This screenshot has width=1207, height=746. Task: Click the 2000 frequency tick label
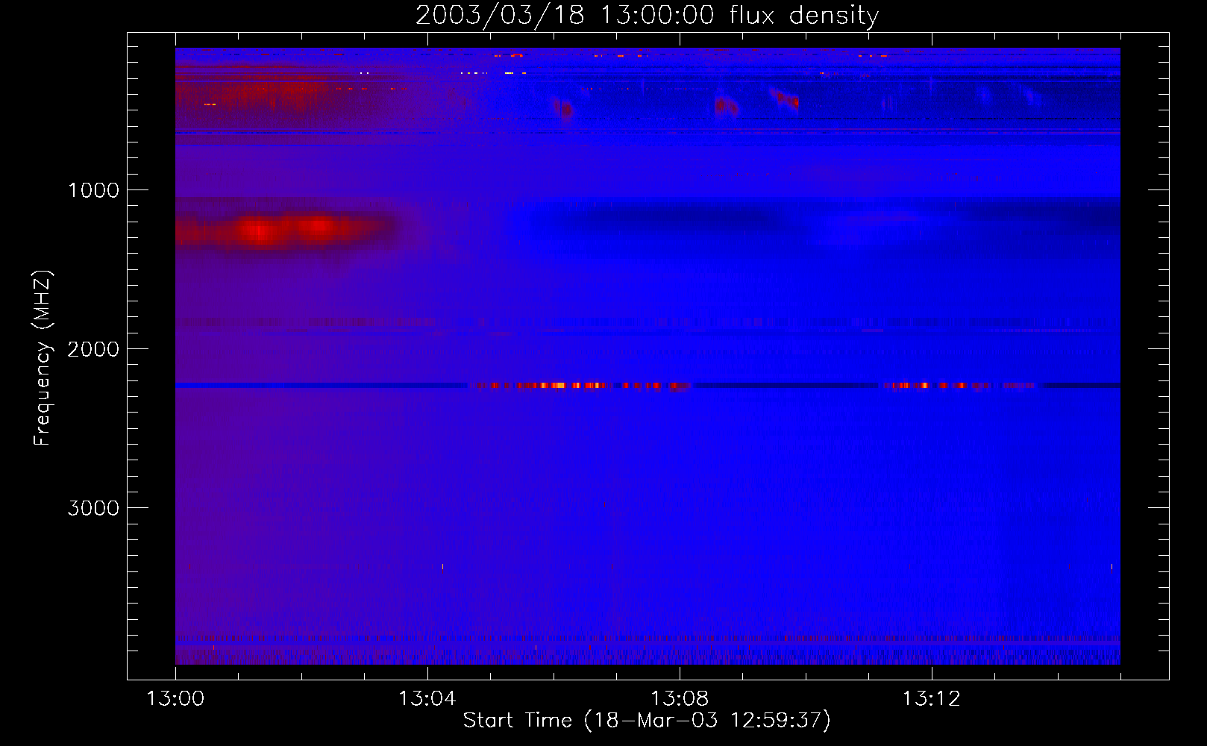point(93,349)
